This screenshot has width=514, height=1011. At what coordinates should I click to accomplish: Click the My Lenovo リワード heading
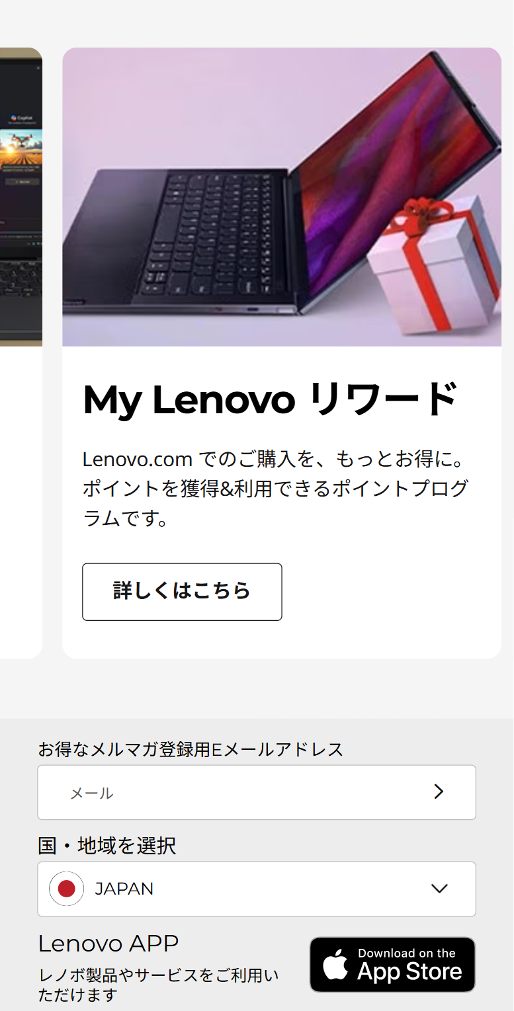coord(270,401)
